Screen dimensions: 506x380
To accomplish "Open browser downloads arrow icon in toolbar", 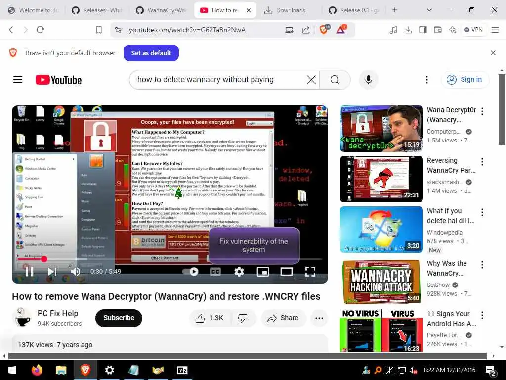I will coord(408,30).
